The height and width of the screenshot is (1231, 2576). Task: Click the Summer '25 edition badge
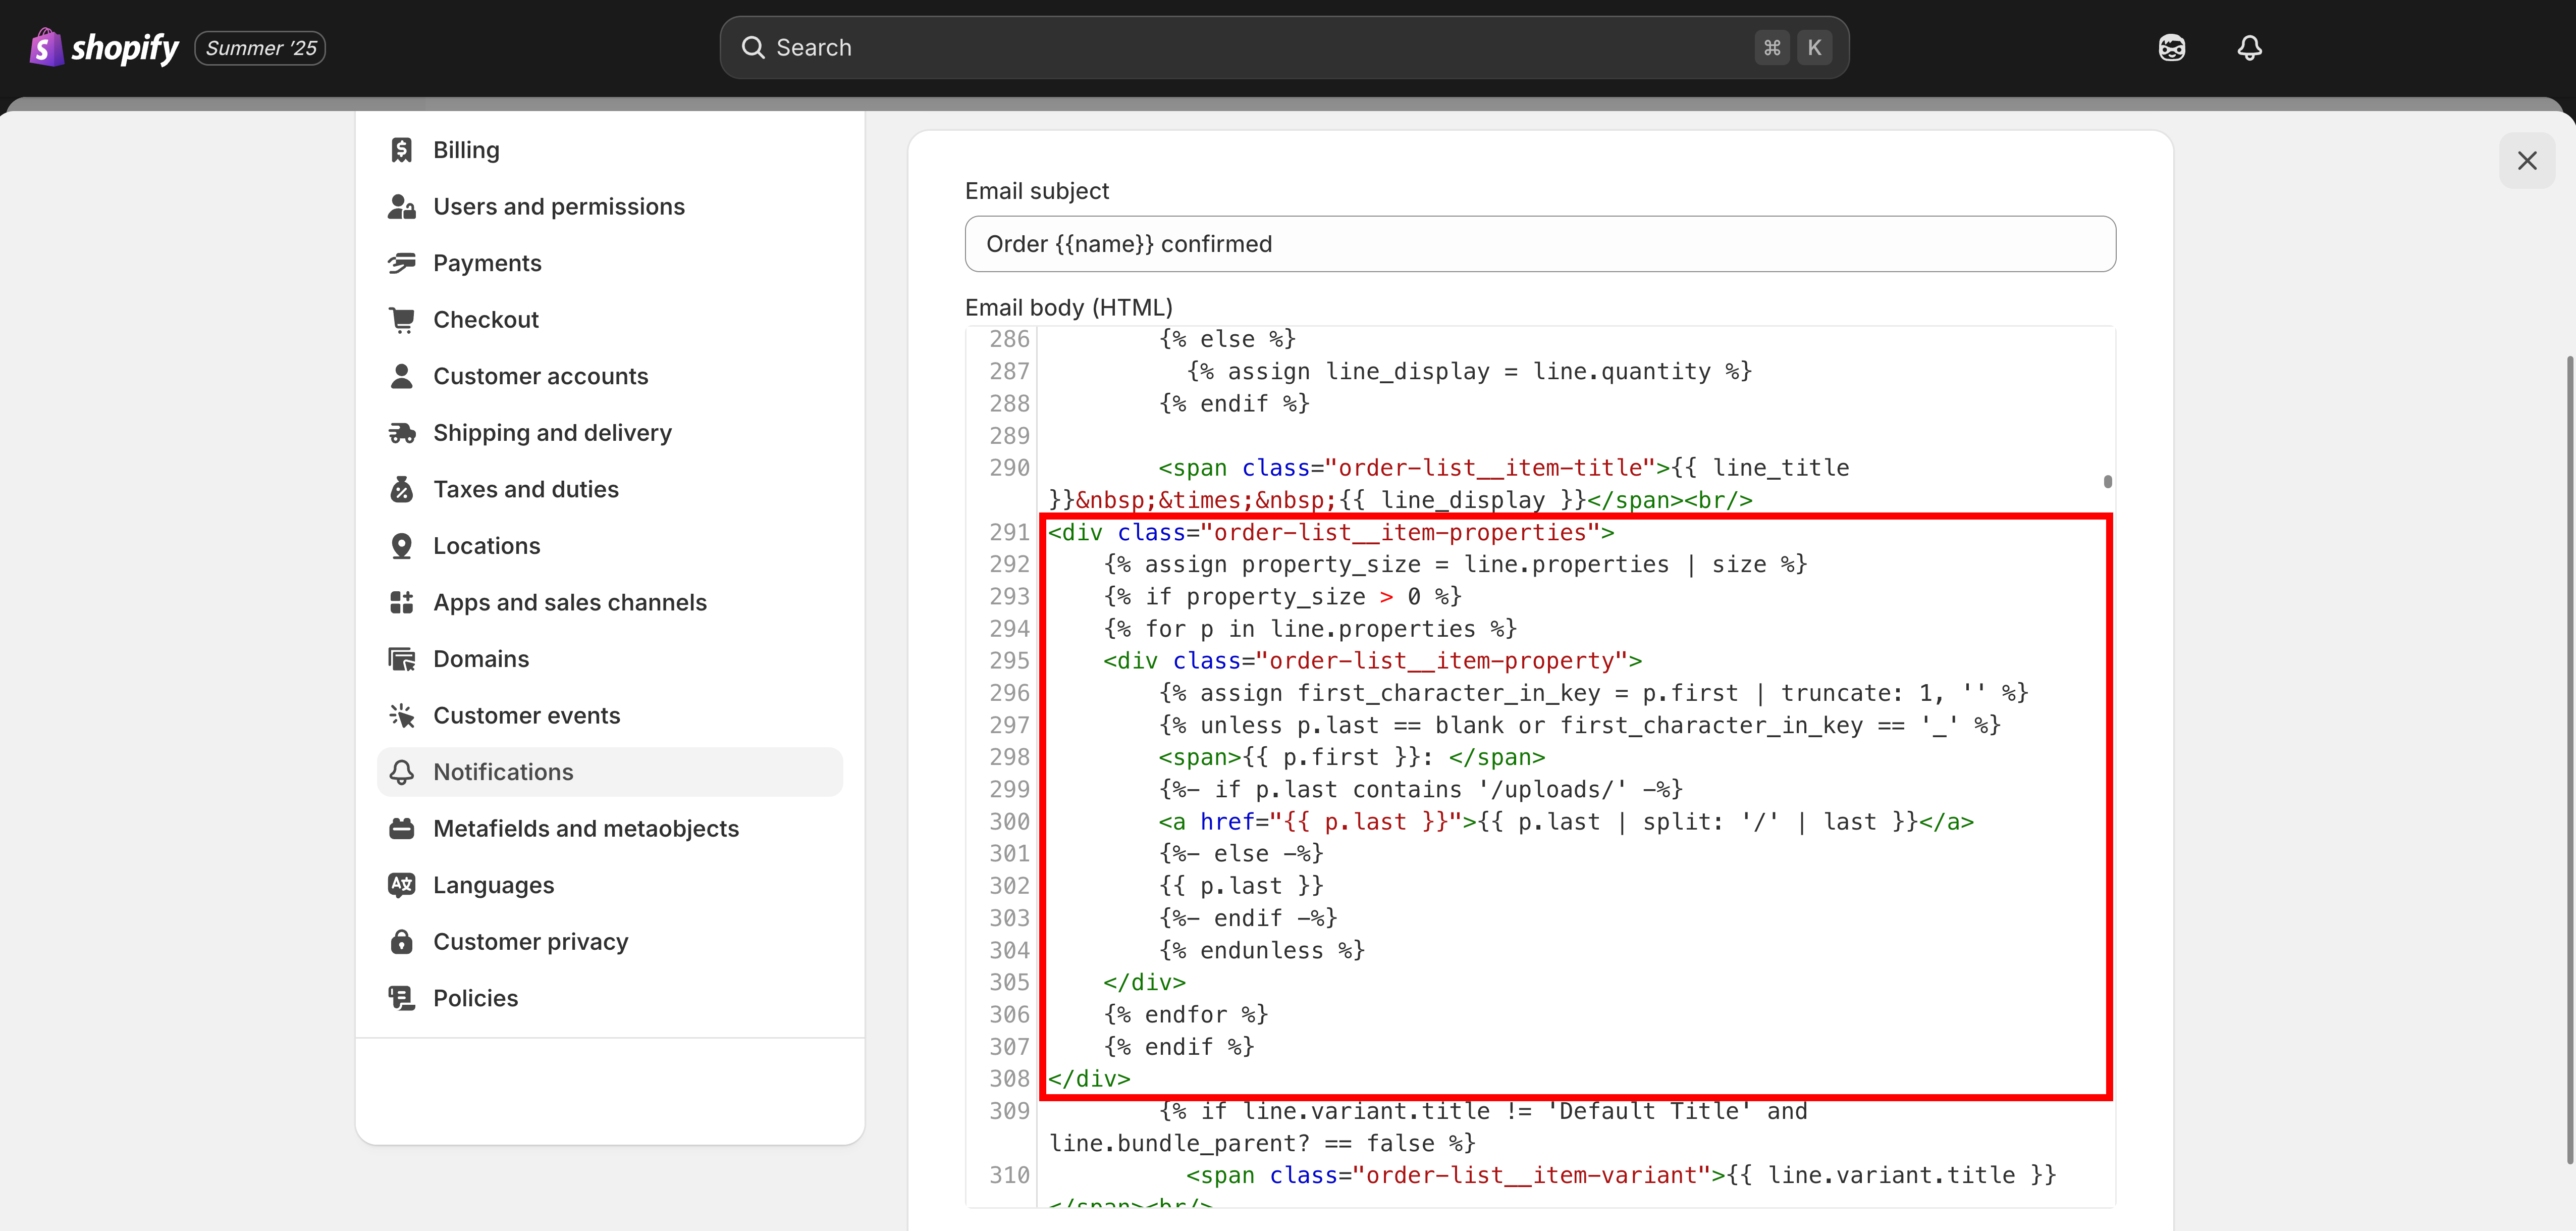(260, 48)
